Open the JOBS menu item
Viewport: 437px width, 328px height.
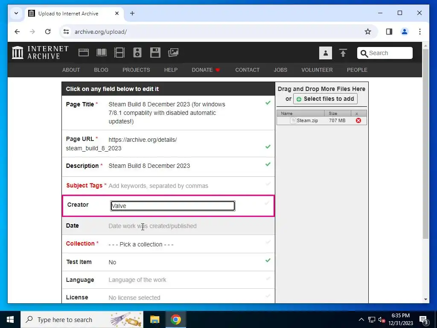pos(280,70)
